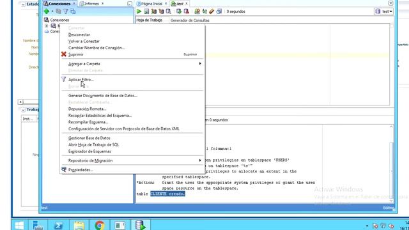Image resolution: width=409 pixels, height=230 pixels.
Task: Open the test connection dropdown at top right
Action: point(383,11)
